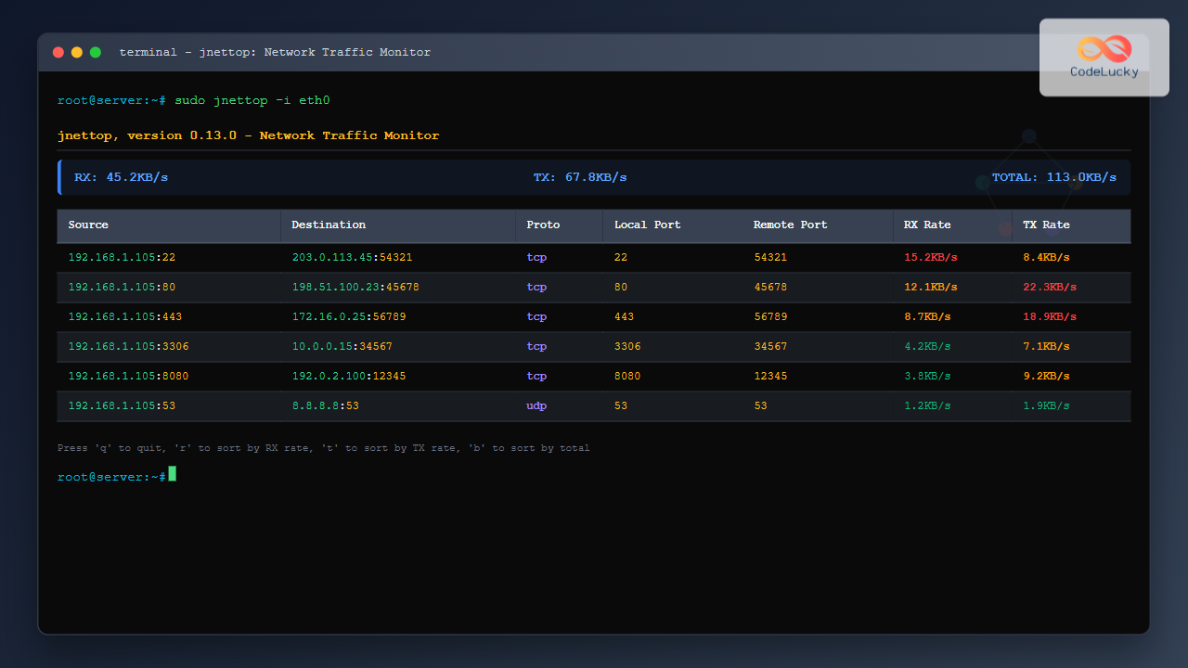Viewport: 1188px width, 668px height.
Task: Click the TOTAL 113.0KB/s summary text
Action: (1053, 177)
